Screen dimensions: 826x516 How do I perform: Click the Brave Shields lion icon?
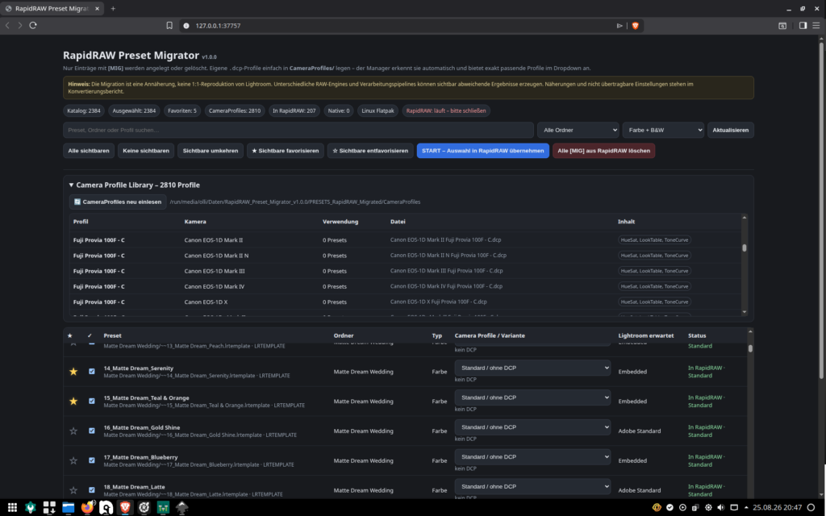pos(636,25)
